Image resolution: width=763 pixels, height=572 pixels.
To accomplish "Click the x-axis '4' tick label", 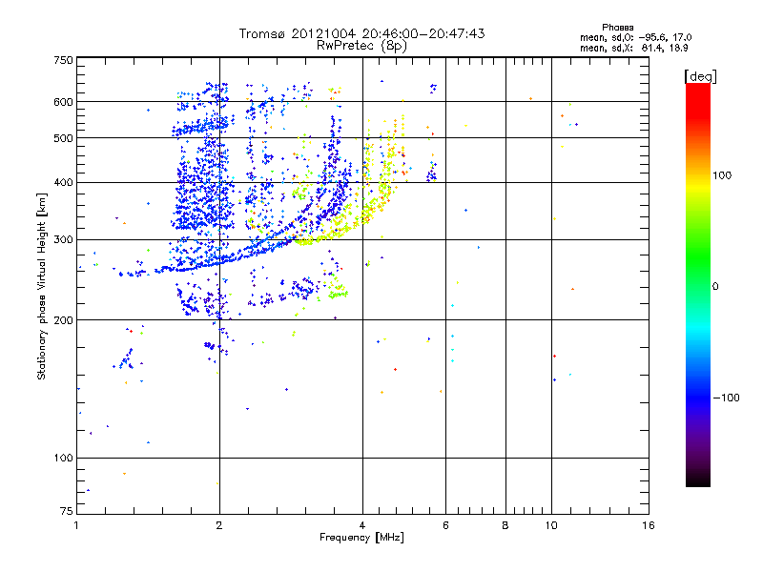I will pos(362,525).
